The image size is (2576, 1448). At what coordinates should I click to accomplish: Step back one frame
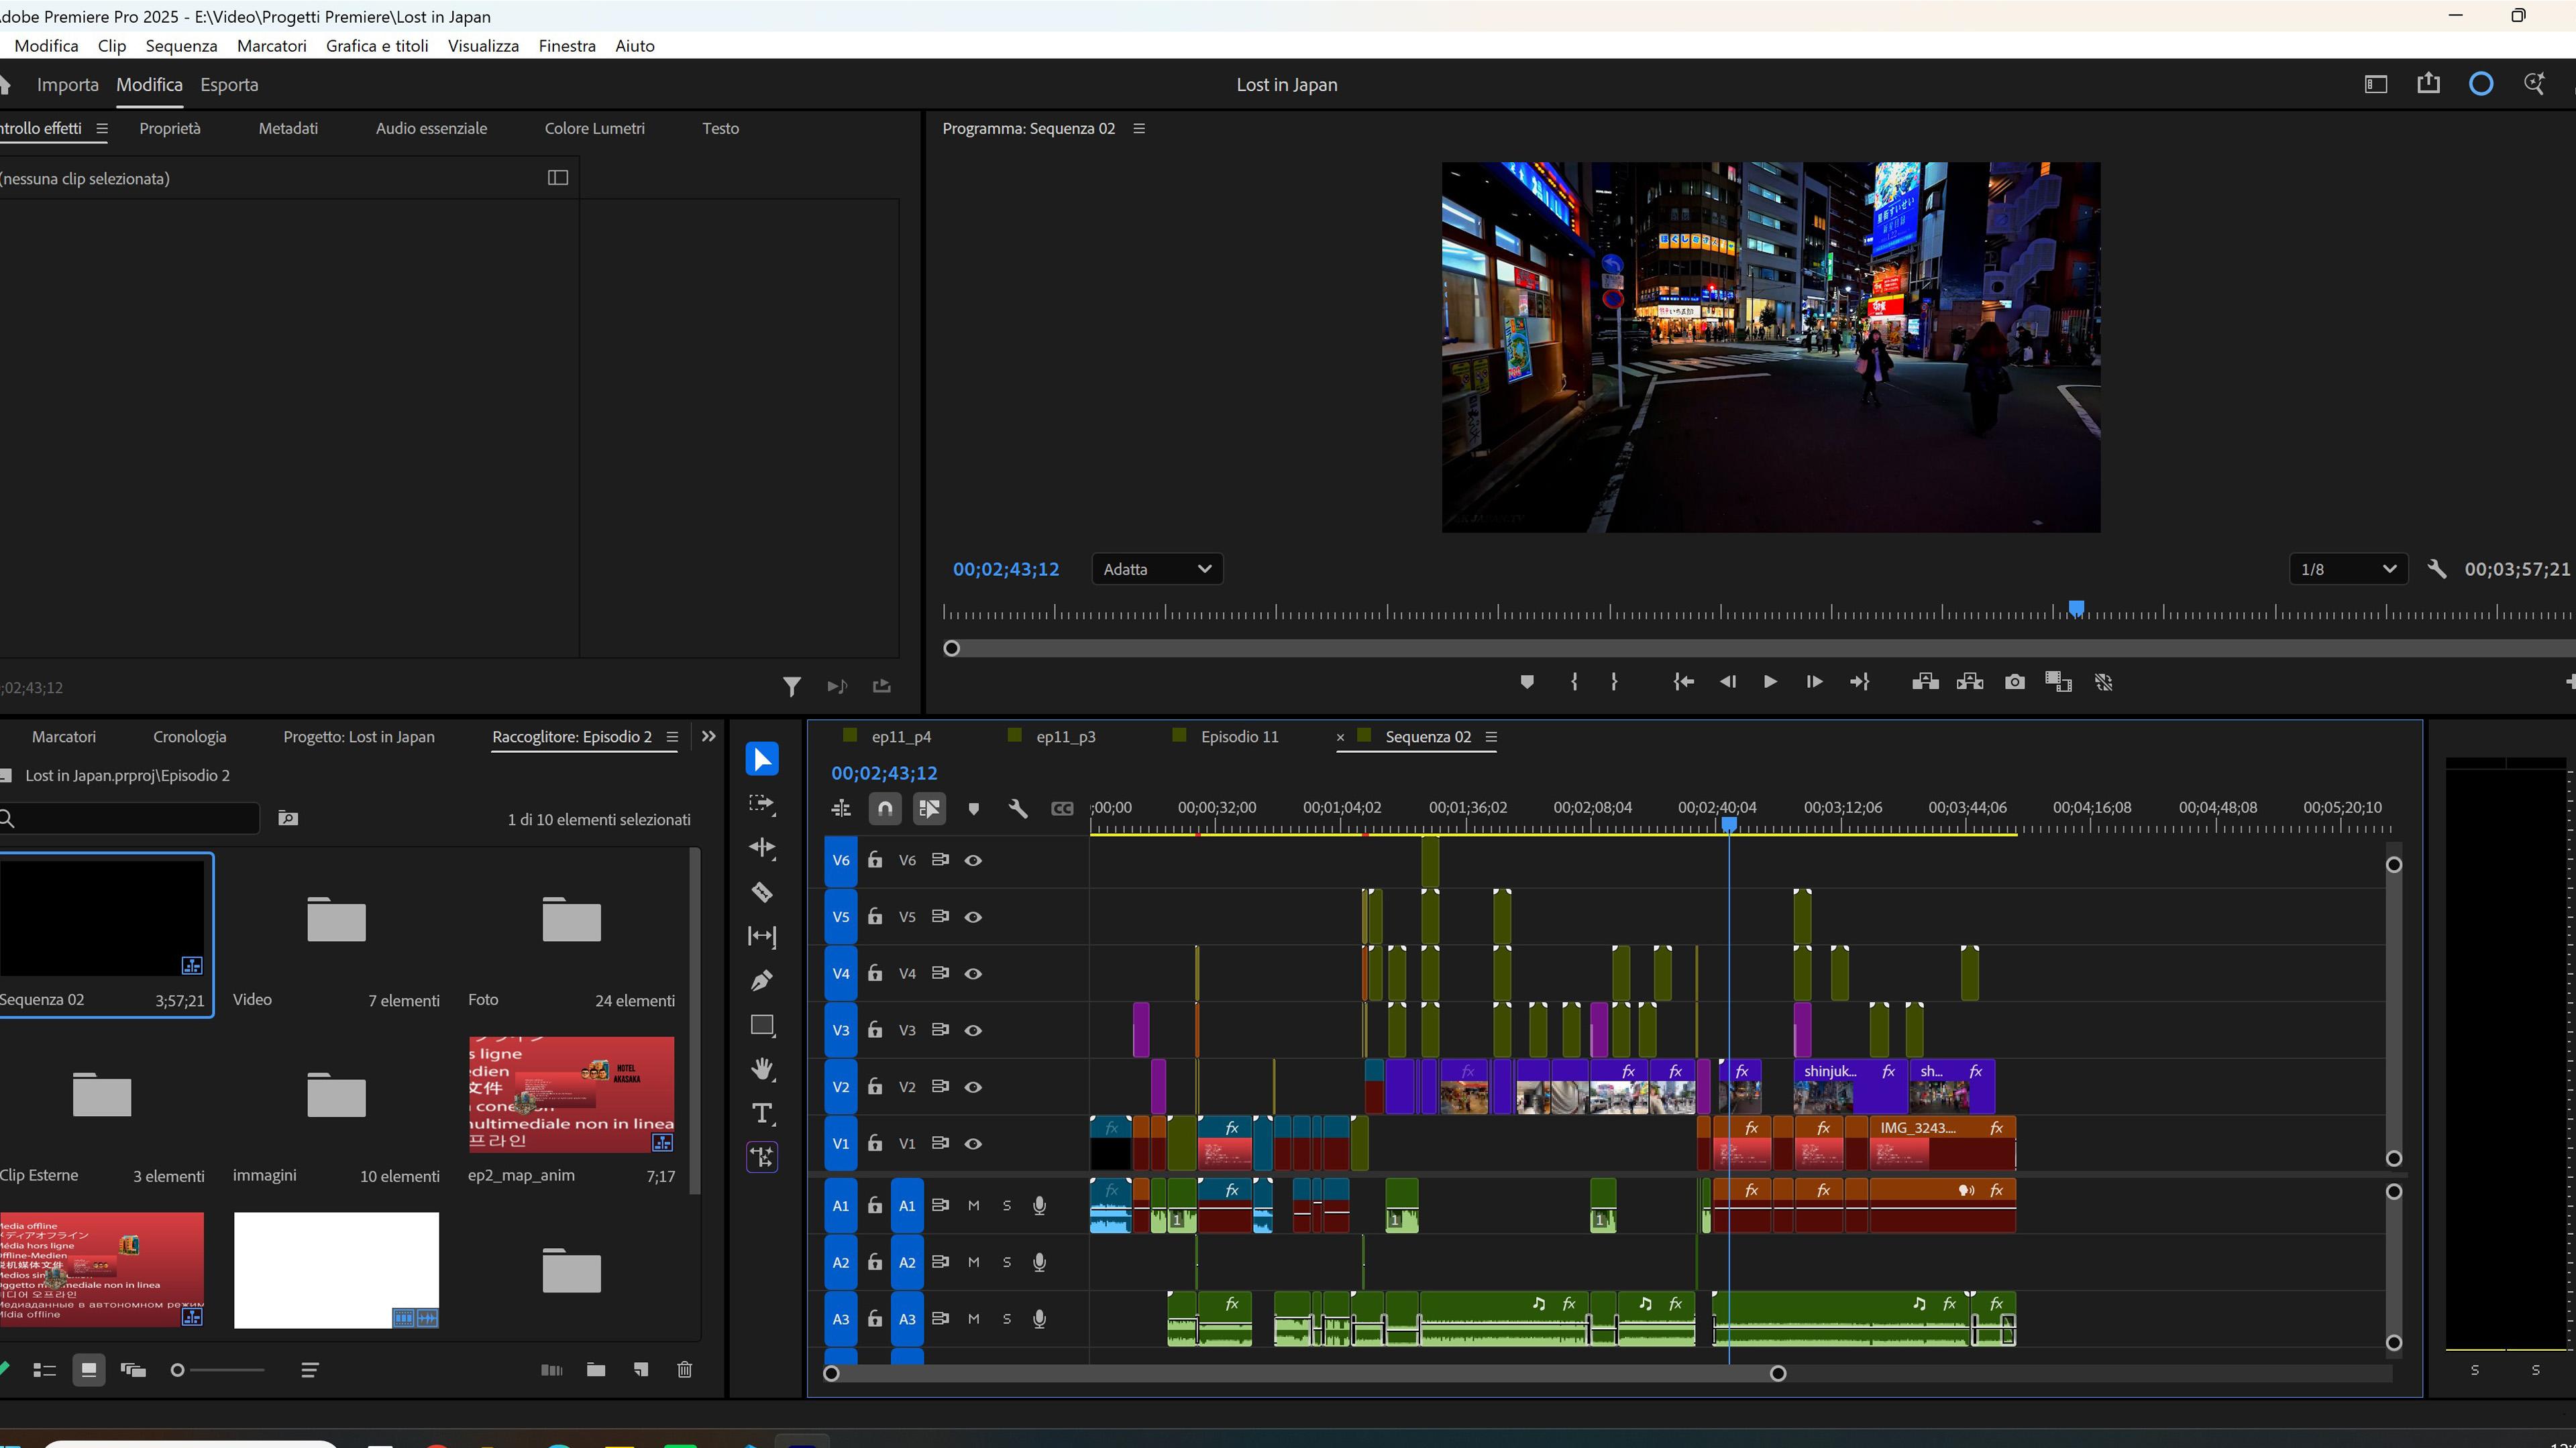(1728, 682)
